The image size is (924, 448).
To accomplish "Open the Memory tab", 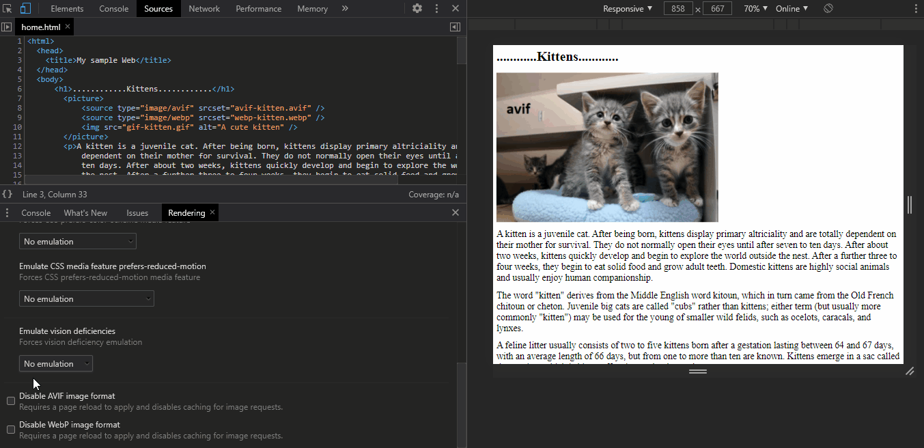I will (x=312, y=9).
